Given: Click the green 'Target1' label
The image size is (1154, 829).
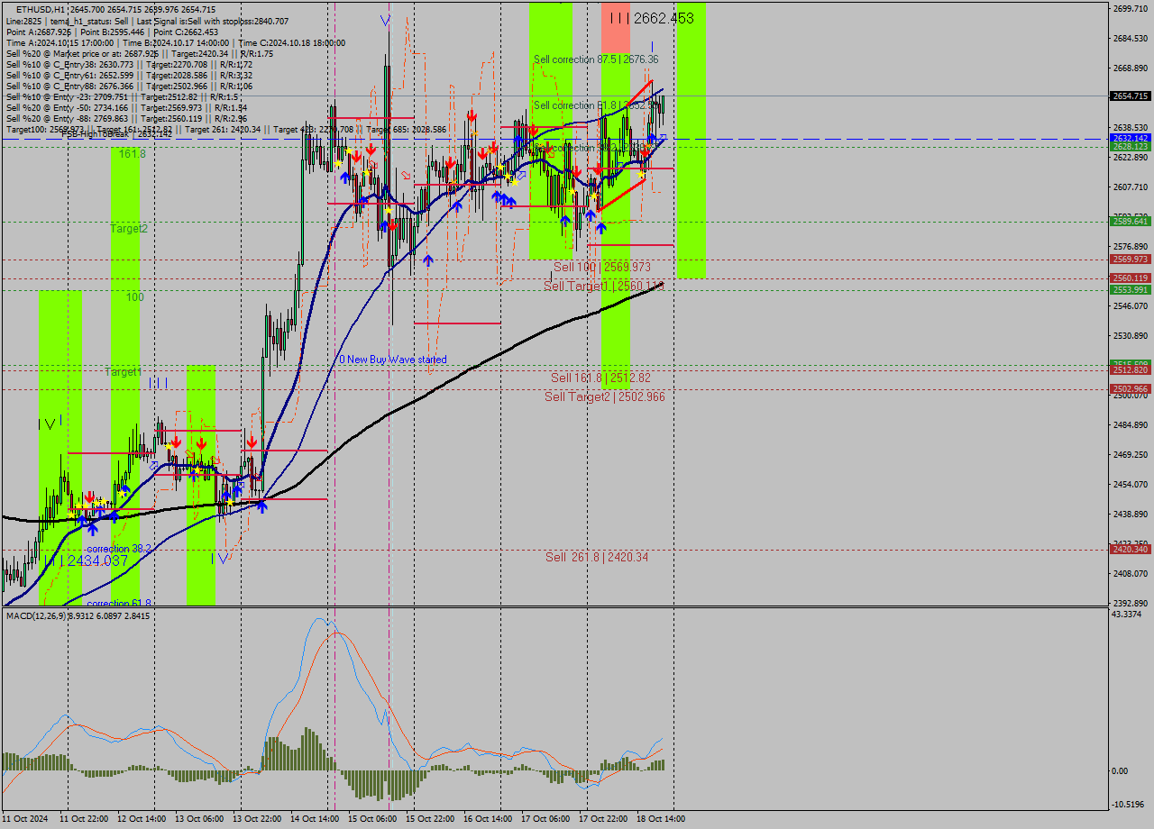Looking at the screenshot, I should [x=123, y=371].
